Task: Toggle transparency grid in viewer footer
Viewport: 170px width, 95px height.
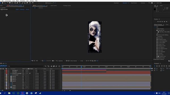Action: pos(69,61)
